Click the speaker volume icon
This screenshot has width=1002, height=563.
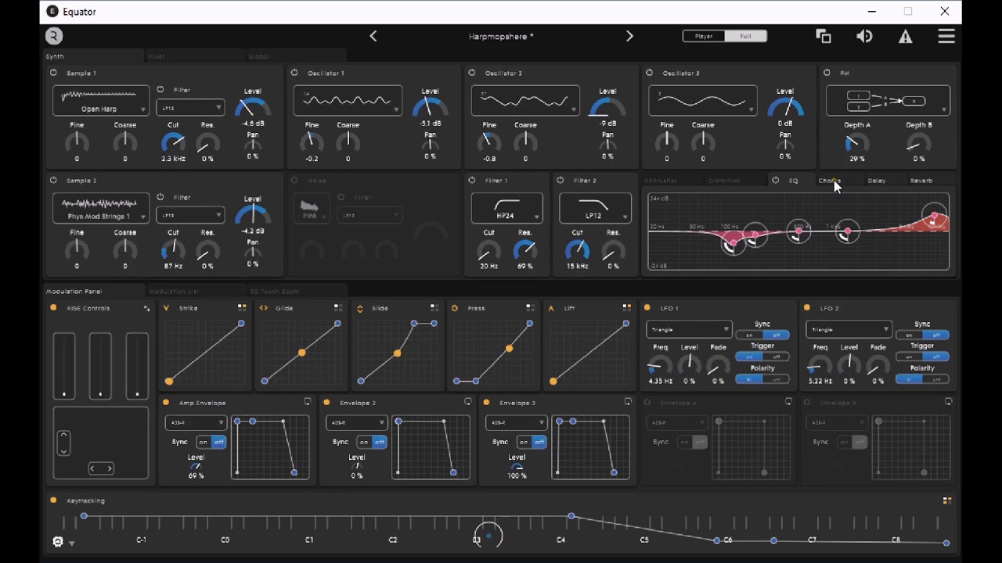point(864,36)
